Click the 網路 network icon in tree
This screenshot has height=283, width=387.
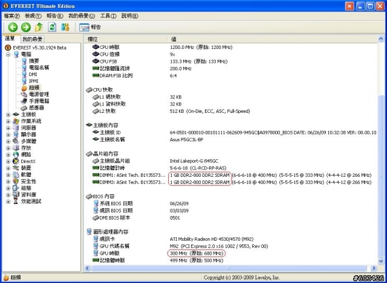click(16, 154)
